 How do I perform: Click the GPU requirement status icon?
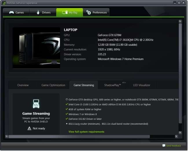pos(67,99)
